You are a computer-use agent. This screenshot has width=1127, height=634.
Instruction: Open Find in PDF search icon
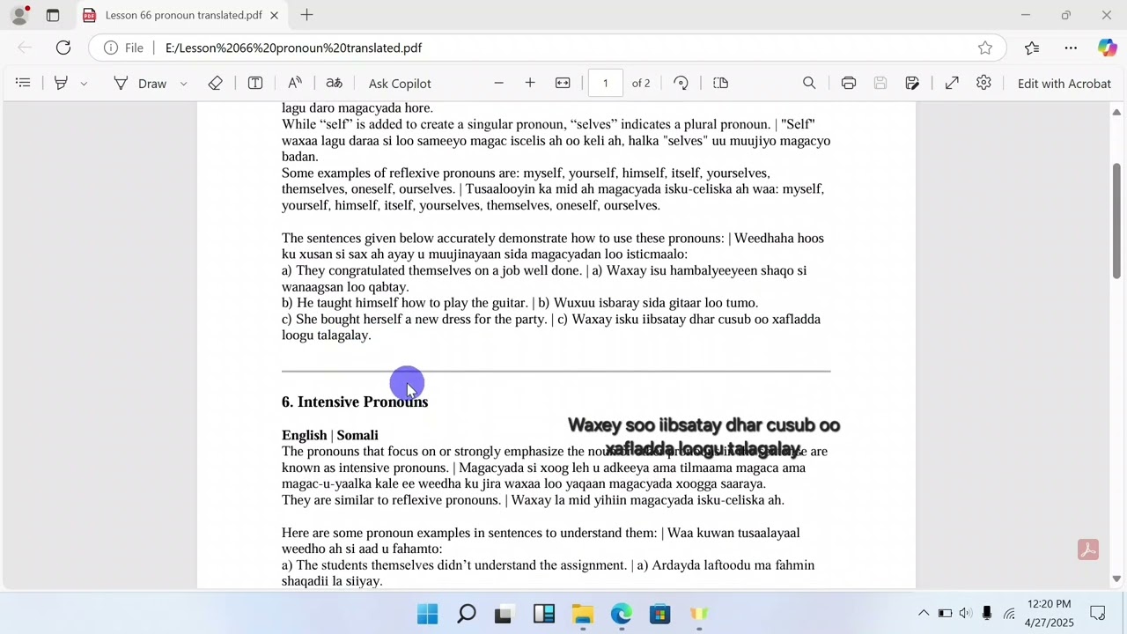coord(809,83)
